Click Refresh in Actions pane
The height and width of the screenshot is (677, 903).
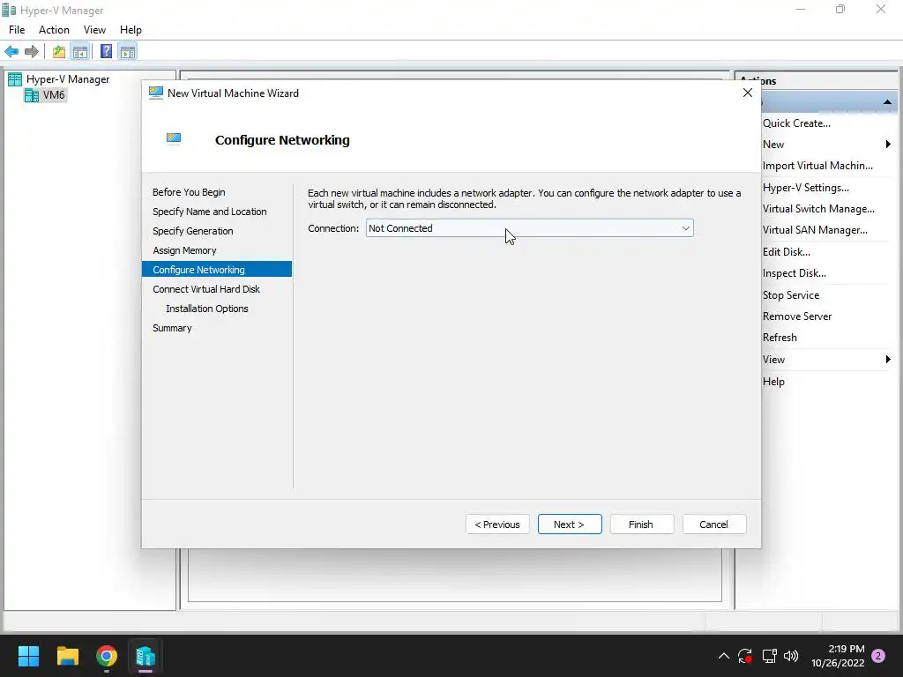point(780,338)
